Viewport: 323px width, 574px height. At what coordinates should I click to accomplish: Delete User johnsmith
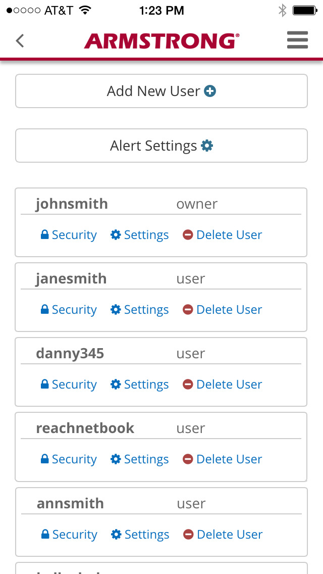click(229, 235)
